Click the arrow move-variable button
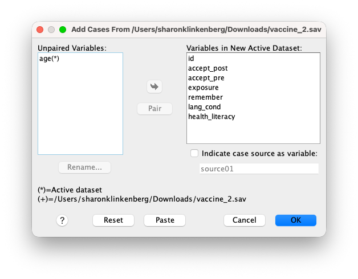Screen dimensions: 358x279 tap(154, 87)
